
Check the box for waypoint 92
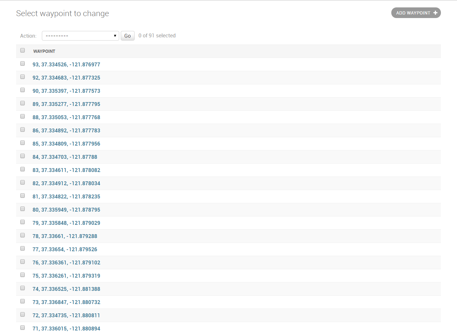click(23, 77)
